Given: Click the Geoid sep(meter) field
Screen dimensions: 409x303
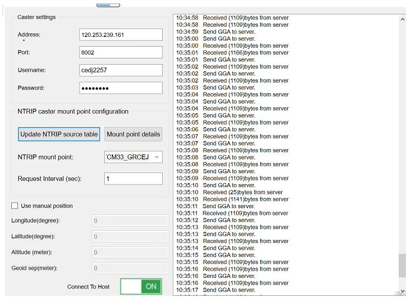Looking at the screenshot, I should pos(130,269).
